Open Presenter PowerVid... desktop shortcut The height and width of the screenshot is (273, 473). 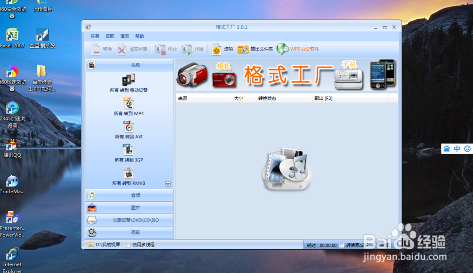tap(12, 224)
